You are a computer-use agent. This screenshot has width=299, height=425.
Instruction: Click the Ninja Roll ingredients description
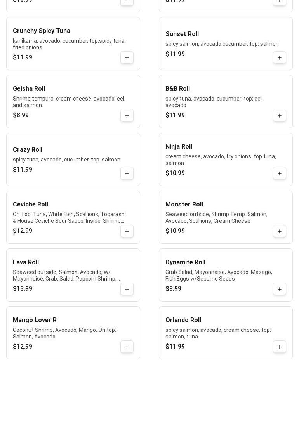221,160
